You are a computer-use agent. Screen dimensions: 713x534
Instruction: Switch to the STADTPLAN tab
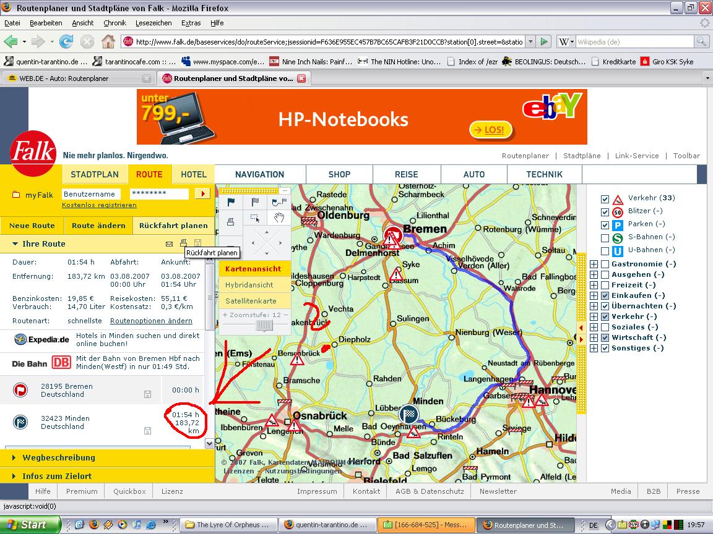[x=95, y=174]
